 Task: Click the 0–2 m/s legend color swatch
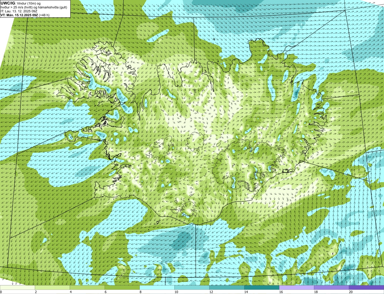17,287
